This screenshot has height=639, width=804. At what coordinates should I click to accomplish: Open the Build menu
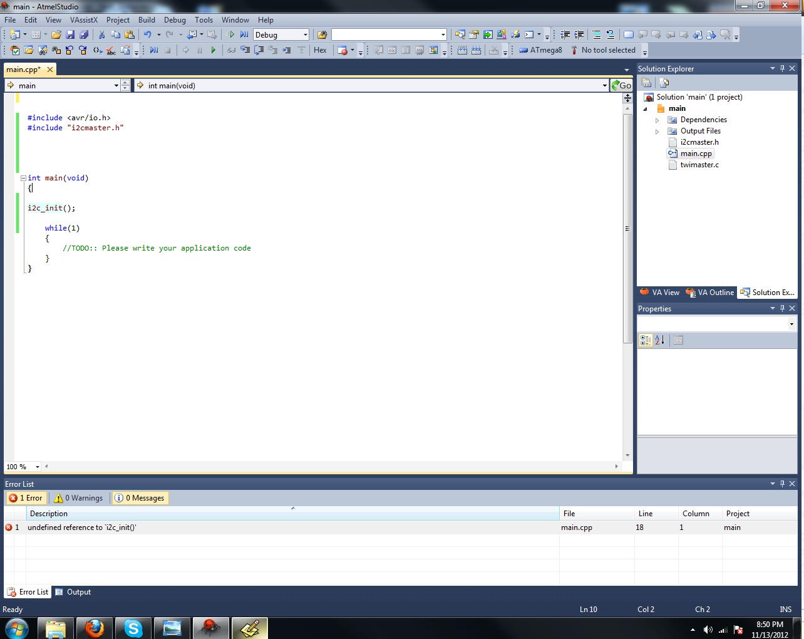147,20
